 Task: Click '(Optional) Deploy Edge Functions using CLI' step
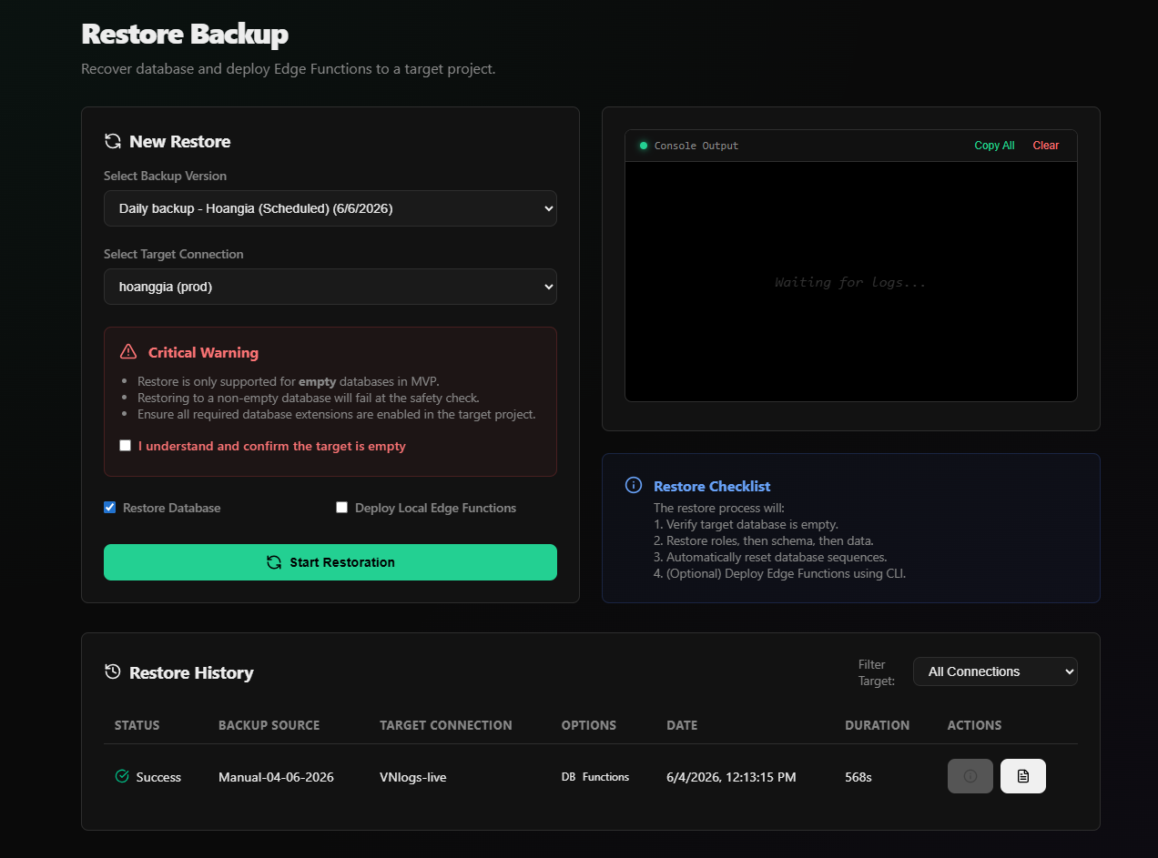point(780,573)
